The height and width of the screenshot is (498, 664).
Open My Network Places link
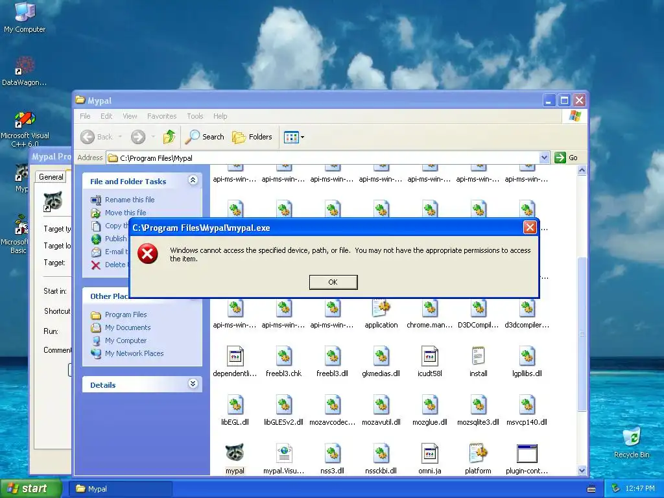click(x=134, y=353)
